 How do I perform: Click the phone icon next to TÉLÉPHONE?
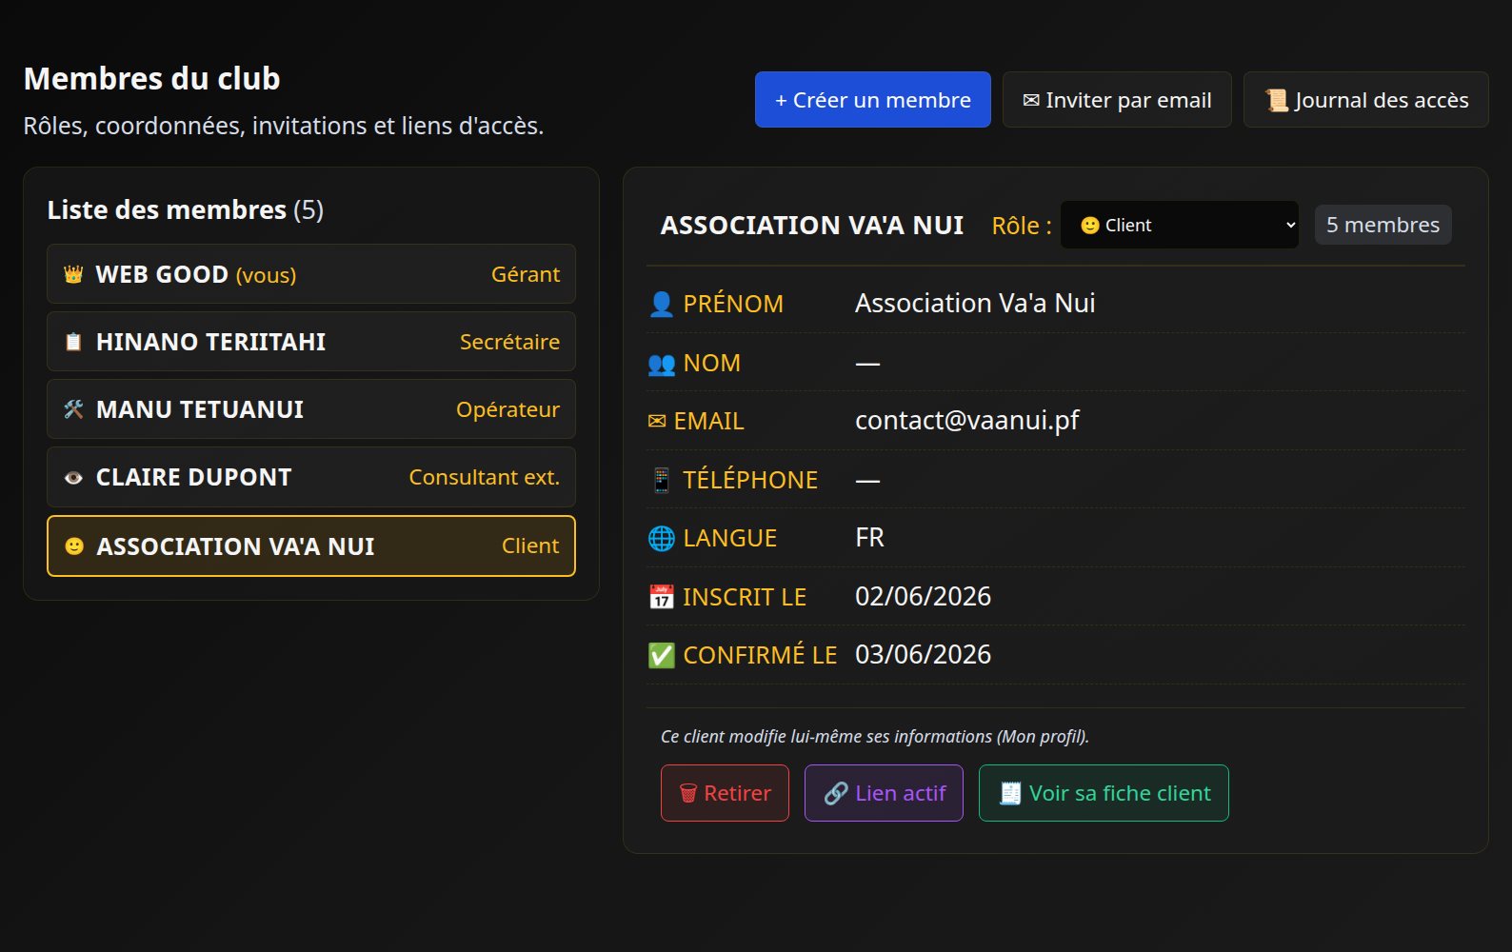click(x=661, y=480)
